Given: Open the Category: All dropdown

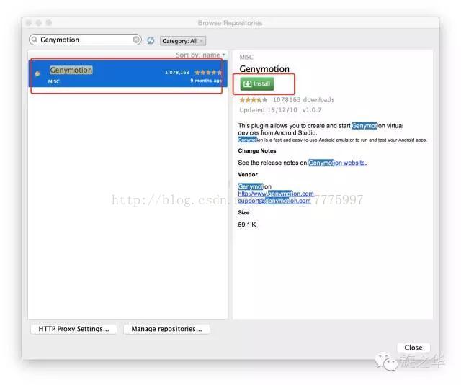Looking at the screenshot, I should 182,41.
